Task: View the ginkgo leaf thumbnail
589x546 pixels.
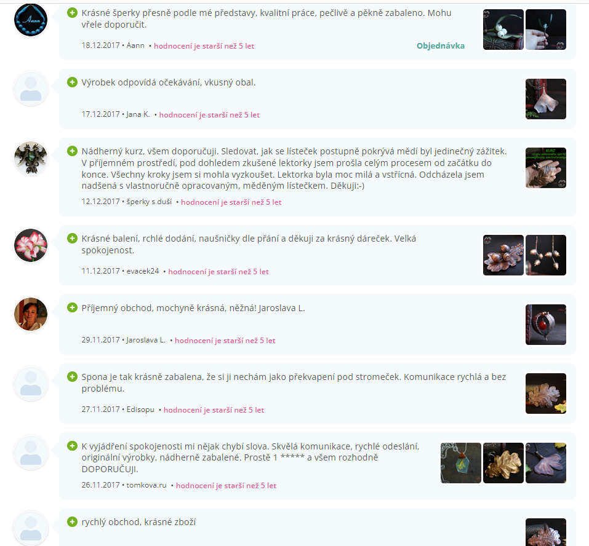Action: (x=546, y=99)
